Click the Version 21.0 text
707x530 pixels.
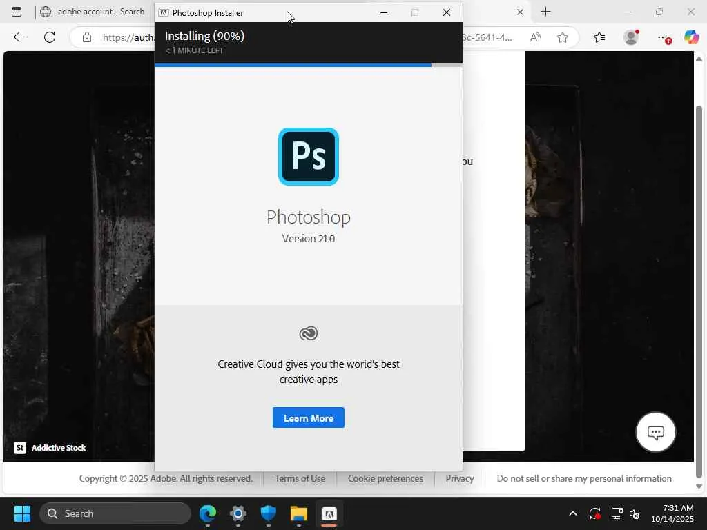click(309, 238)
